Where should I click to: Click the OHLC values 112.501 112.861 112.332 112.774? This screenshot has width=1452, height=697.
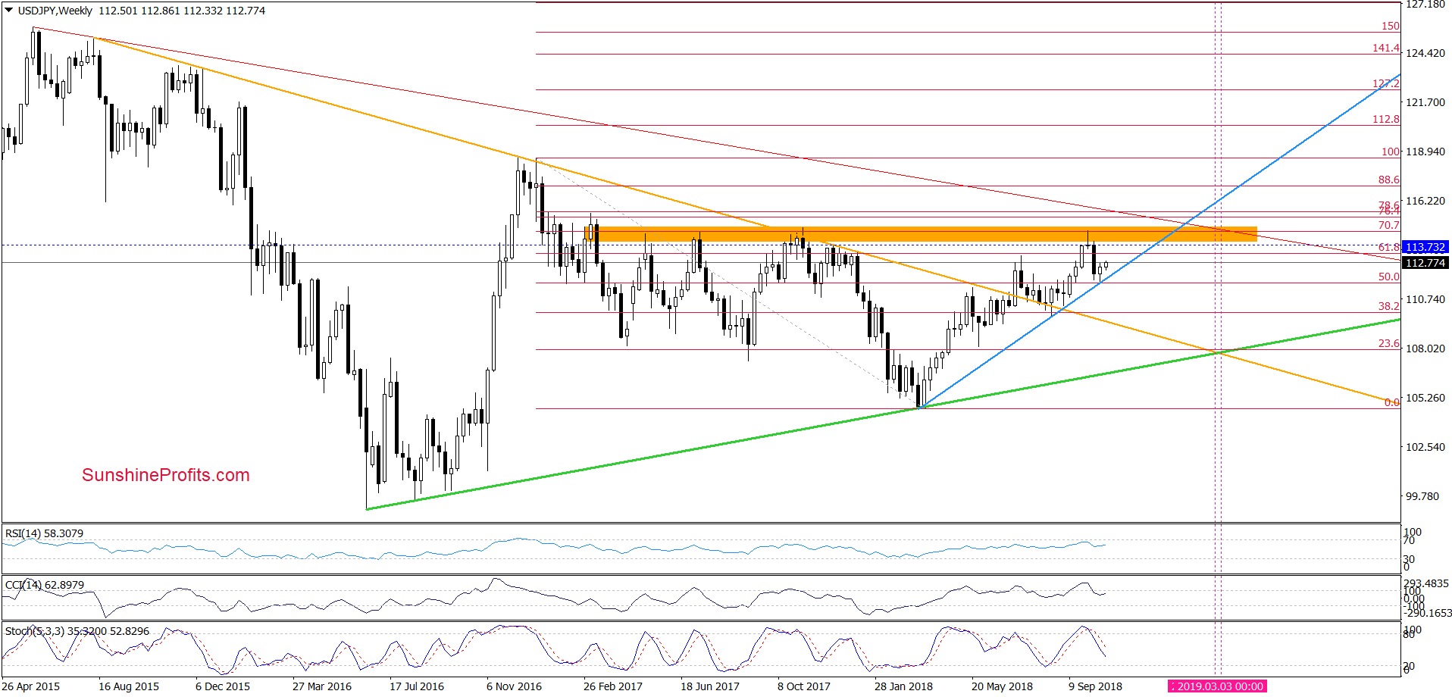[x=182, y=11]
